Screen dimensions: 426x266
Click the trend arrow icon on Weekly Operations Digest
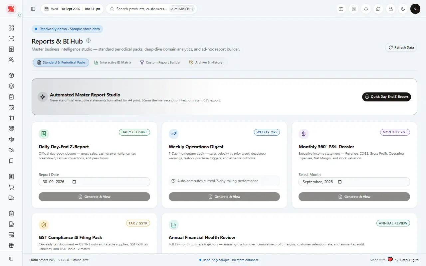click(x=174, y=134)
